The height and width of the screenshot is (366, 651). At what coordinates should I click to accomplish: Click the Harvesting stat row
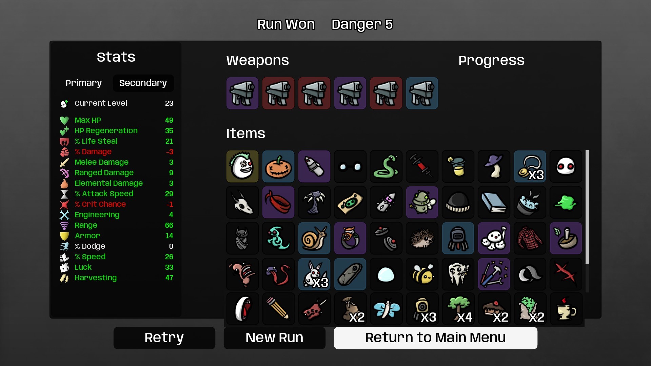[x=117, y=278]
